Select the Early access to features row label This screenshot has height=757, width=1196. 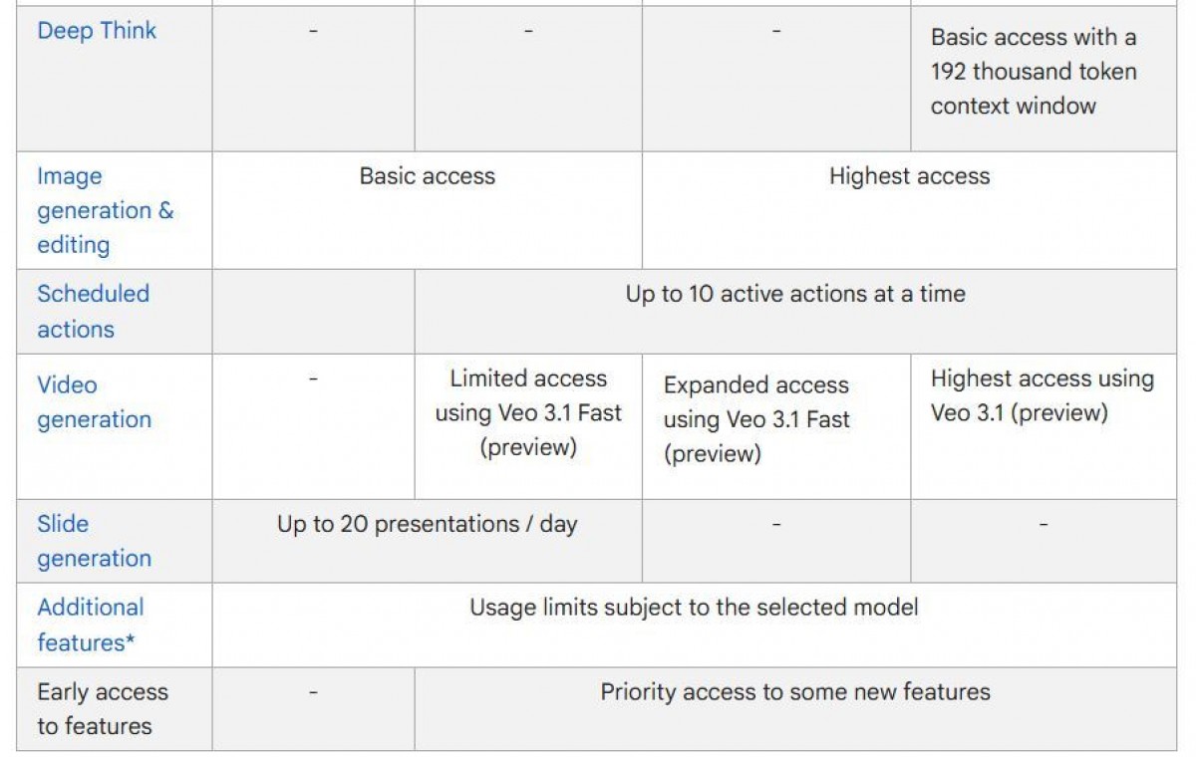point(103,709)
